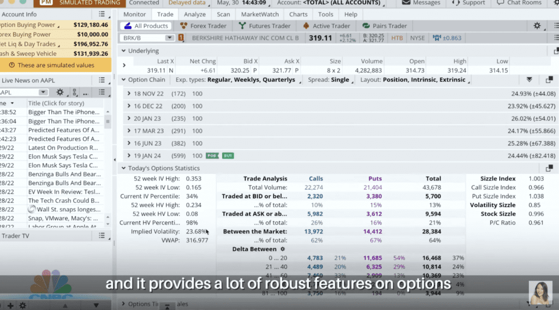Expand the 16 JUN 23 expiration row
Image resolution: width=559 pixels, height=310 pixels.
point(129,143)
